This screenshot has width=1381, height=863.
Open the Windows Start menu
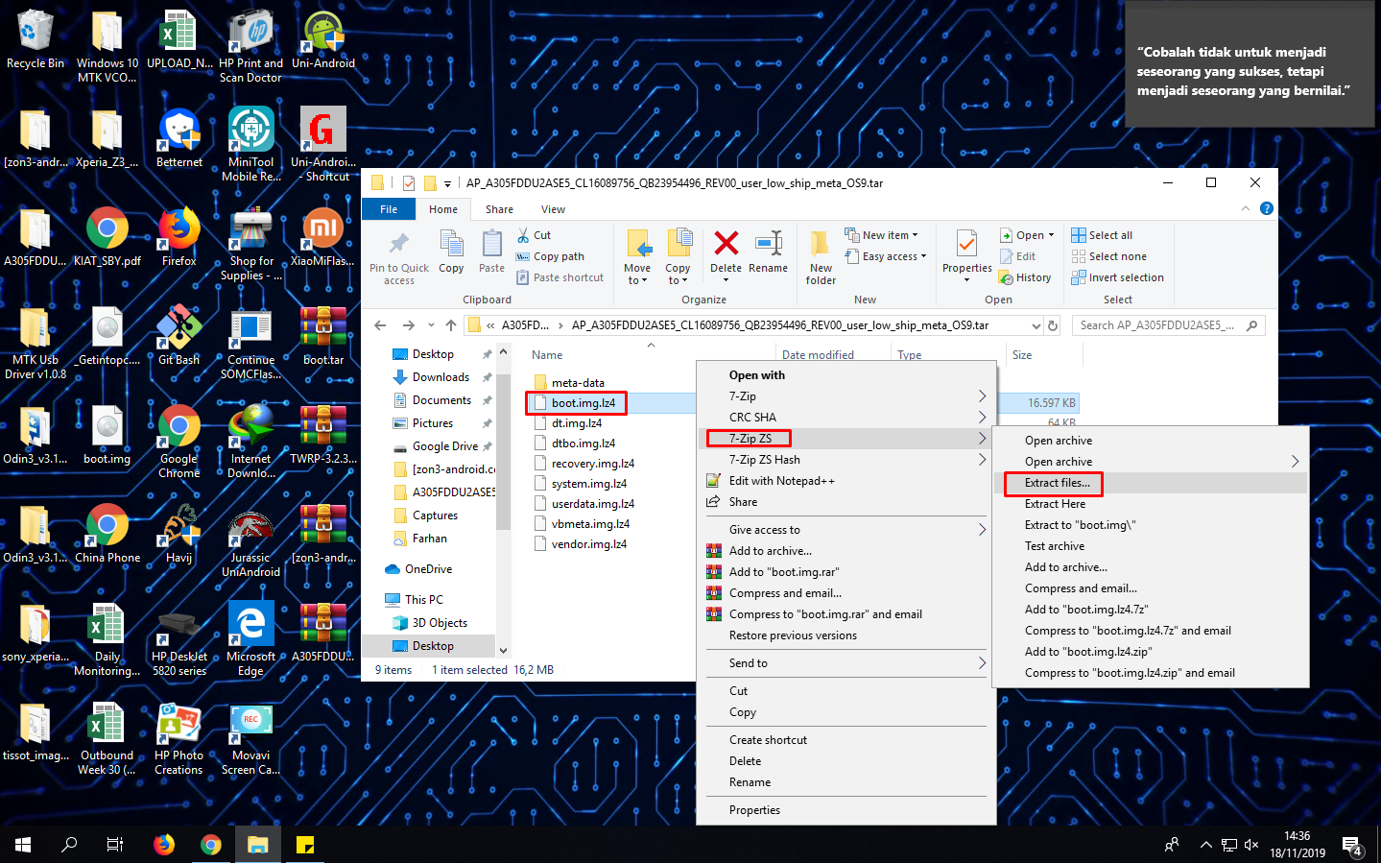coord(23,844)
